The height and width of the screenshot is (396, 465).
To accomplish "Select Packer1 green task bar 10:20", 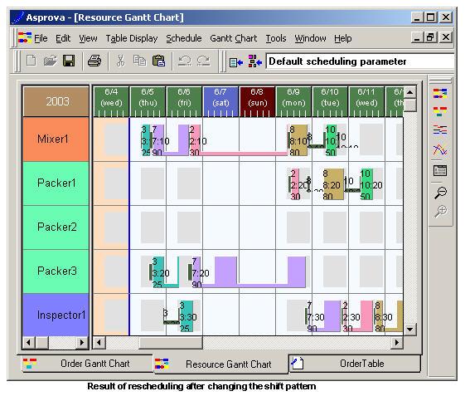I will tap(366, 184).
